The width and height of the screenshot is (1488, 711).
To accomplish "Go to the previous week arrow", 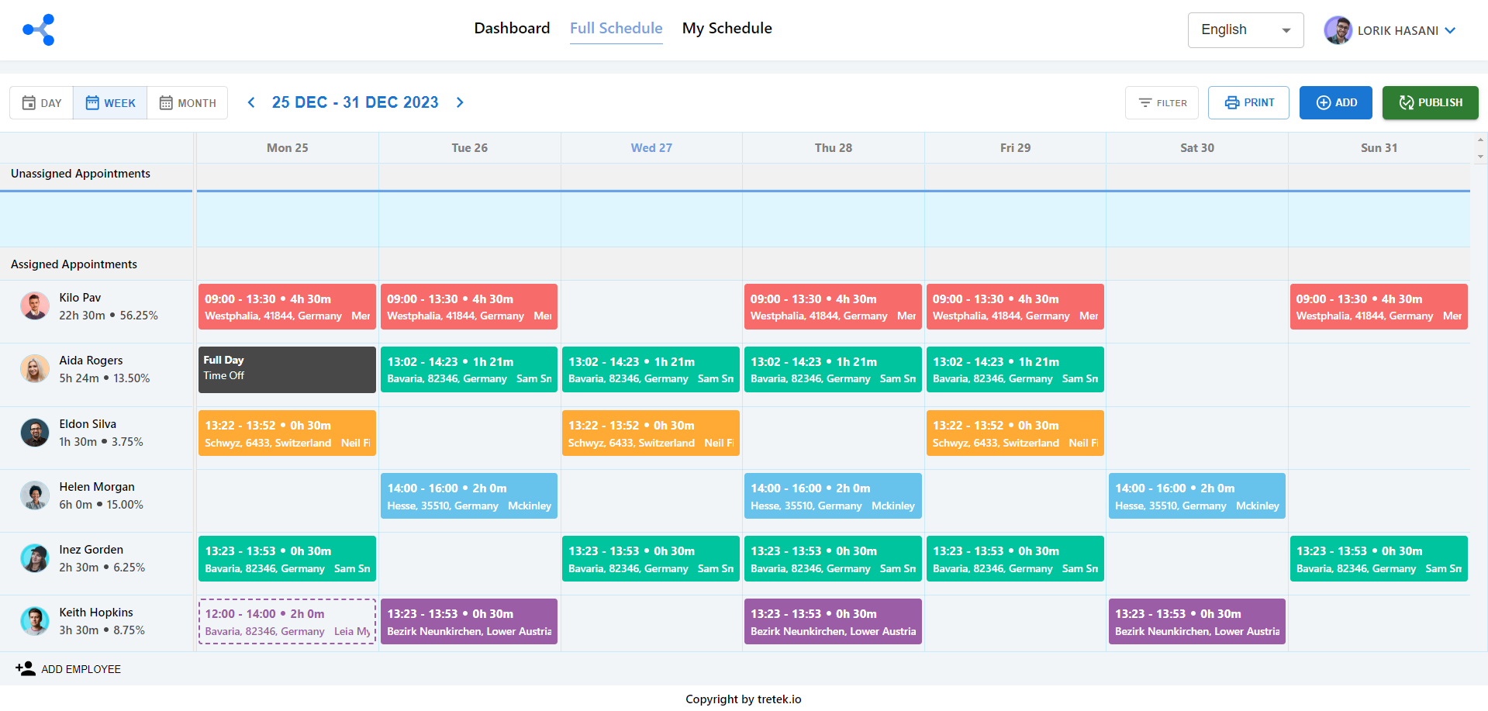I will [x=251, y=102].
